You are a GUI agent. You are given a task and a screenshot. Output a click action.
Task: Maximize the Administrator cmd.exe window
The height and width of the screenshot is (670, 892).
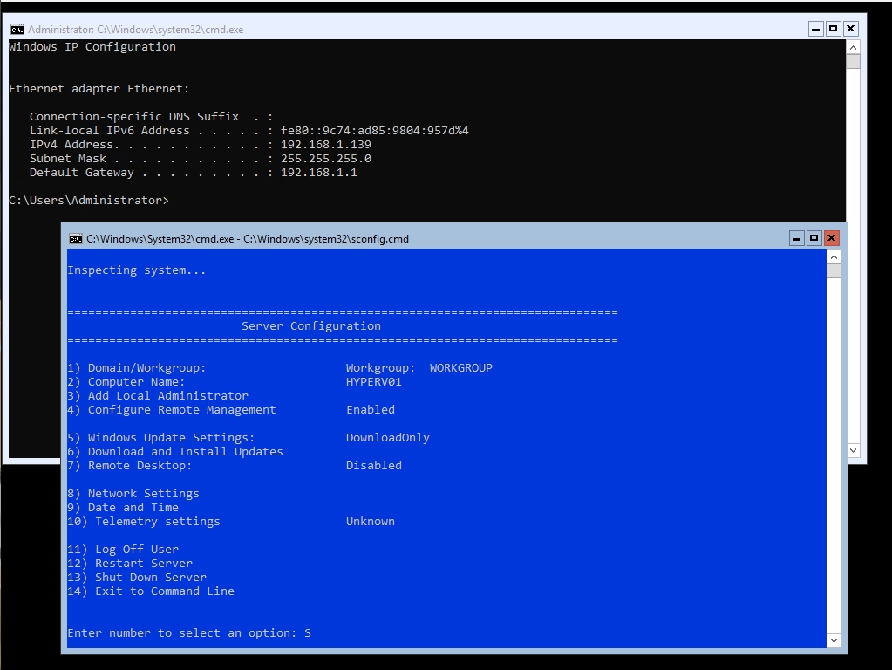point(833,29)
